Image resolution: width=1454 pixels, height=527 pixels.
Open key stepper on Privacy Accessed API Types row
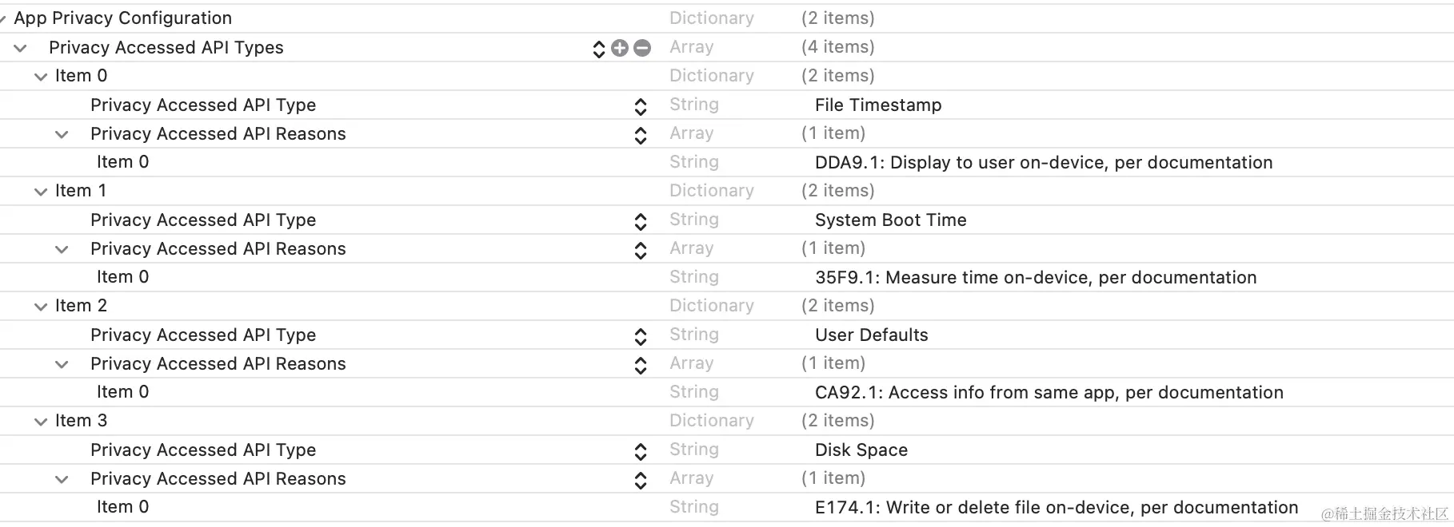pos(598,49)
